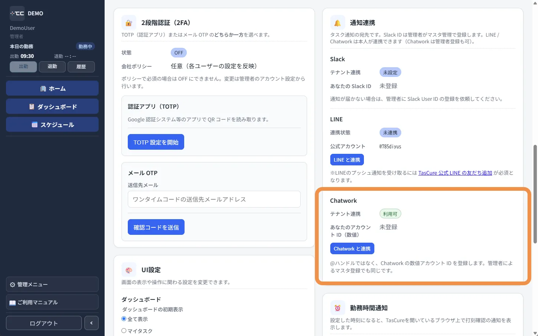Open 管理メニュー
Image resolution: width=538 pixels, height=336 pixels.
coord(52,284)
